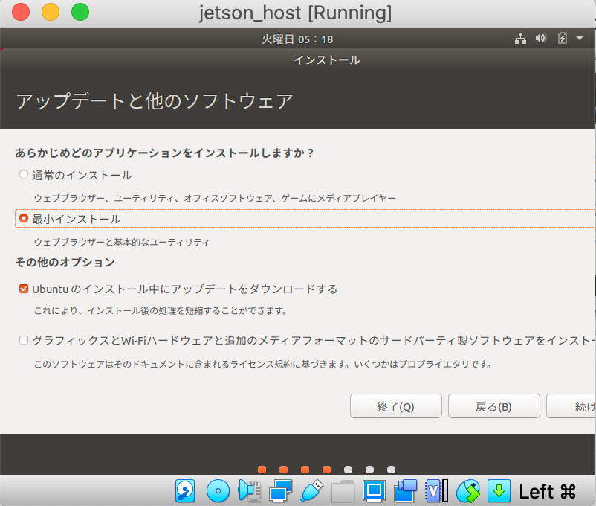Expand the Ubuntu system menu arrow
This screenshot has width=596, height=506.
point(580,38)
